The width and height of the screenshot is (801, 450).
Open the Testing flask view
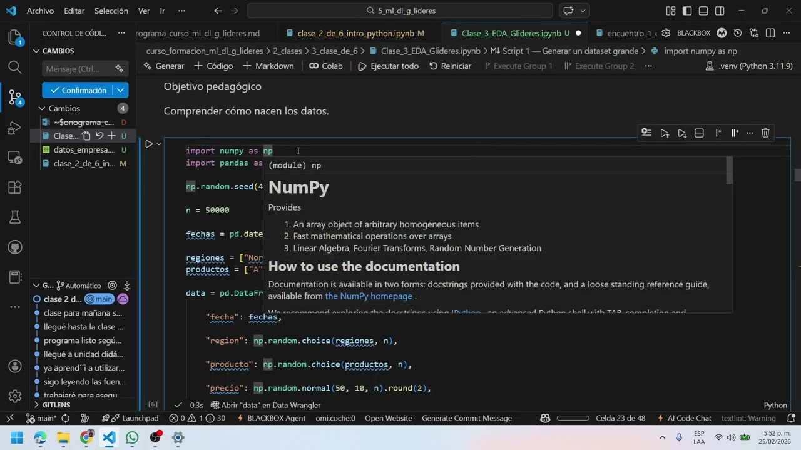(15, 217)
